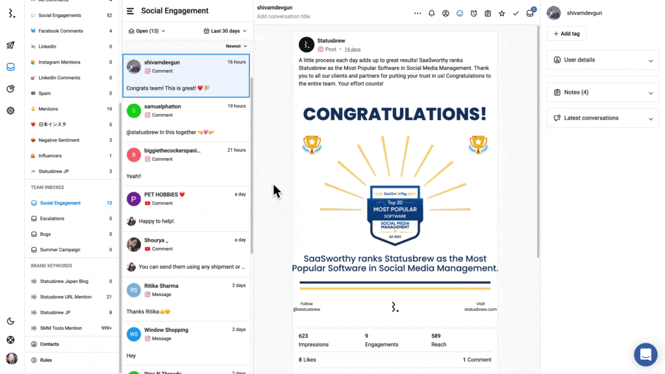Expand the User details section

(x=603, y=60)
